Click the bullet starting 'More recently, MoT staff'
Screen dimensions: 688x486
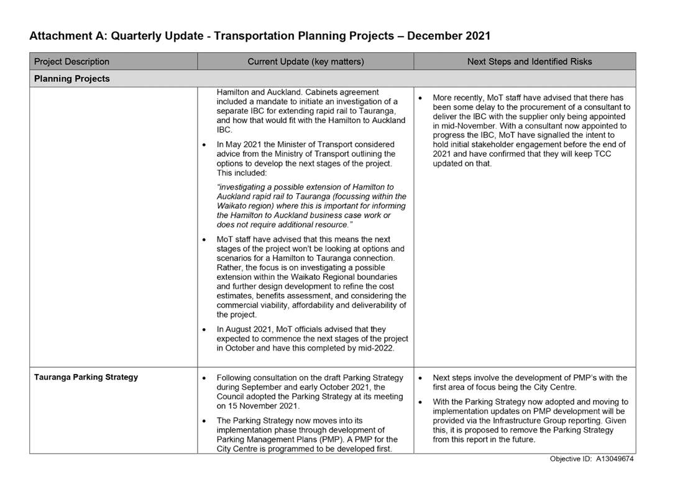[531, 131]
